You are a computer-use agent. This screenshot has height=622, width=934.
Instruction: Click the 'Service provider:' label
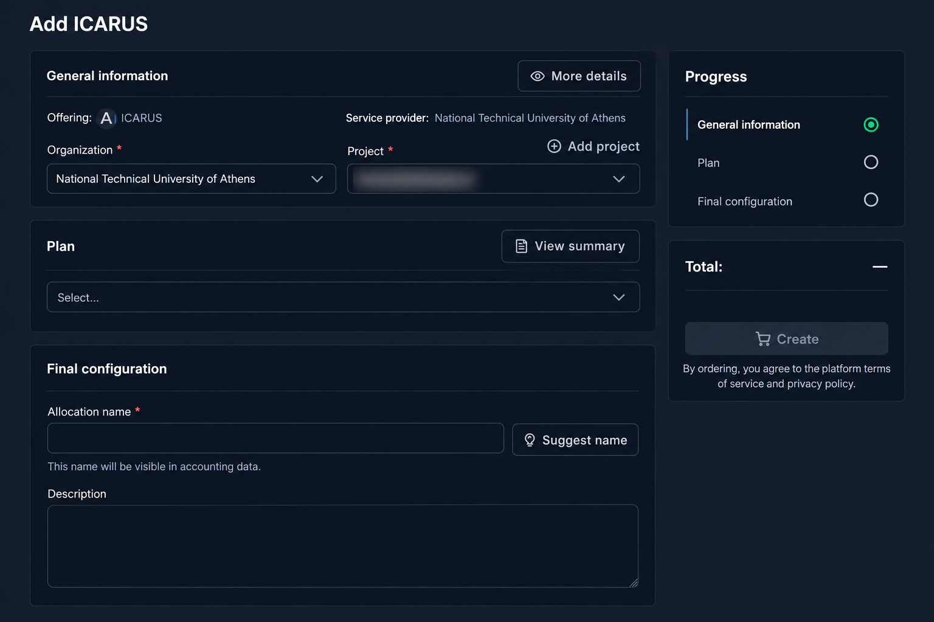point(387,118)
